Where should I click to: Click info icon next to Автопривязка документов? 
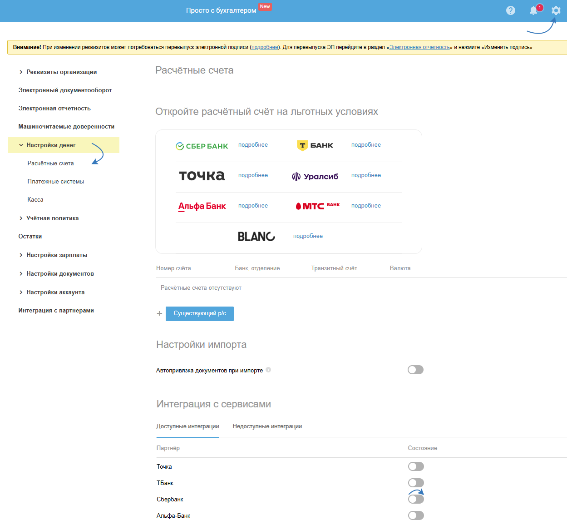pos(268,370)
